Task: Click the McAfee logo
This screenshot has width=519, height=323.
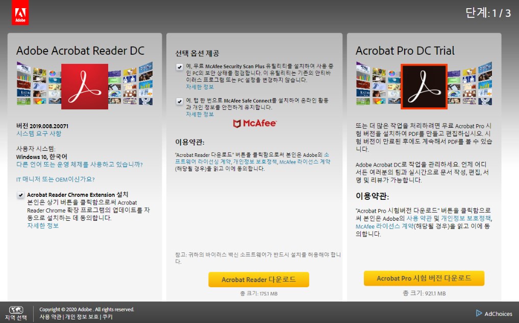Action: click(x=255, y=123)
